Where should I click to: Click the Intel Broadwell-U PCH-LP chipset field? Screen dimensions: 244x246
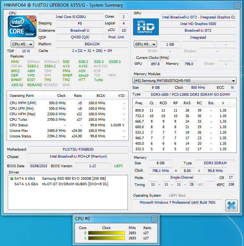[x=78, y=157]
